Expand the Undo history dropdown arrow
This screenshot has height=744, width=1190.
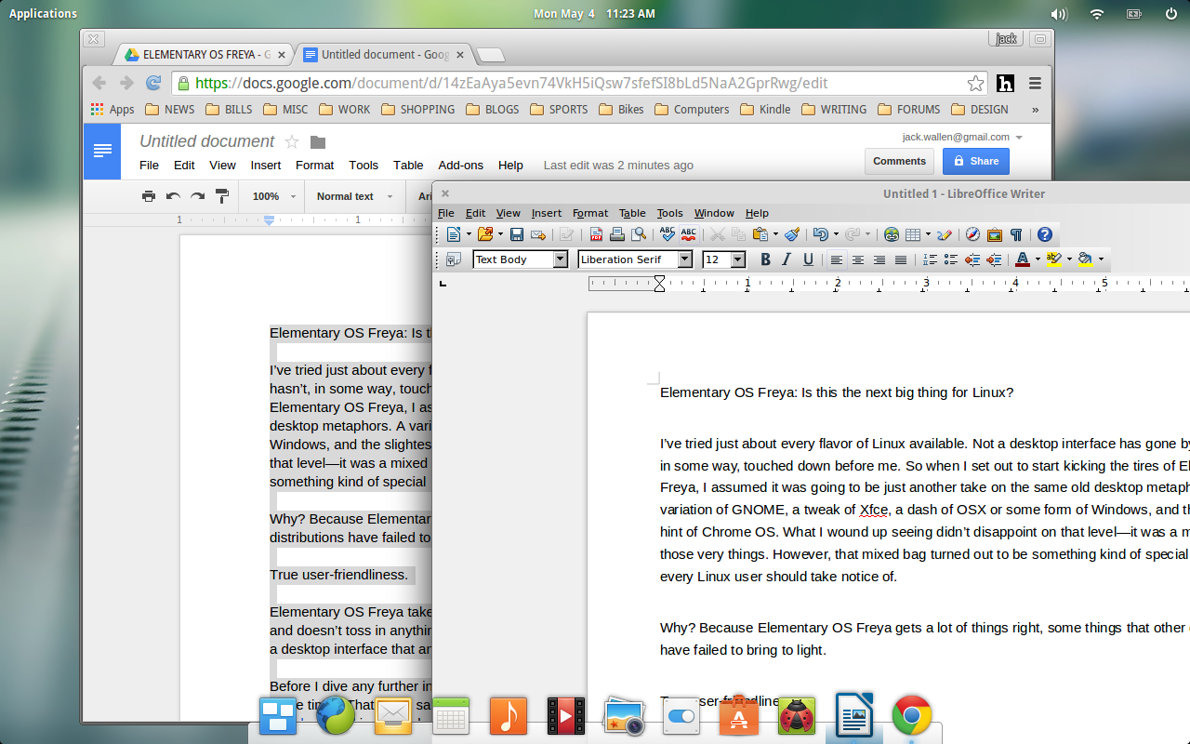click(836, 234)
